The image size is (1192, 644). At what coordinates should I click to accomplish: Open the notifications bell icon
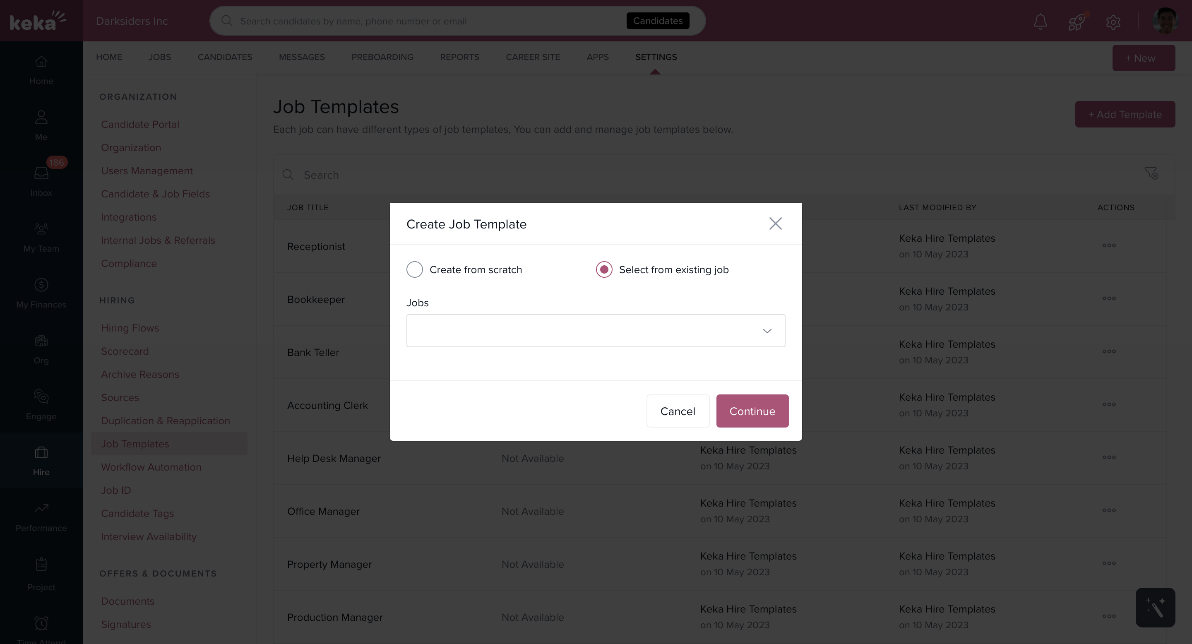click(1040, 21)
